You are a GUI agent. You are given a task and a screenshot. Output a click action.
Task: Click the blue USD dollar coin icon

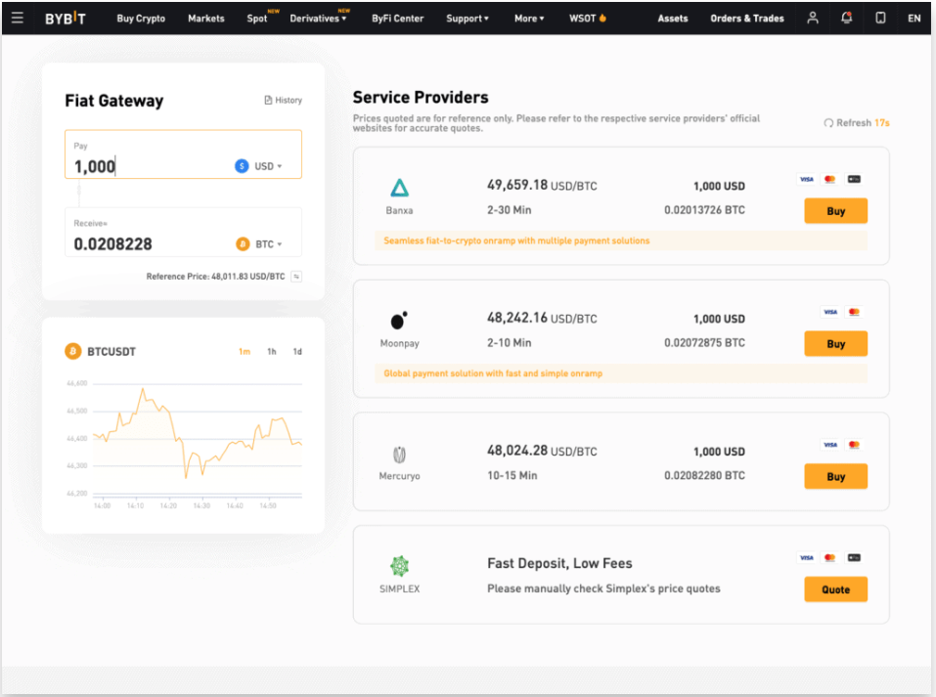[242, 166]
